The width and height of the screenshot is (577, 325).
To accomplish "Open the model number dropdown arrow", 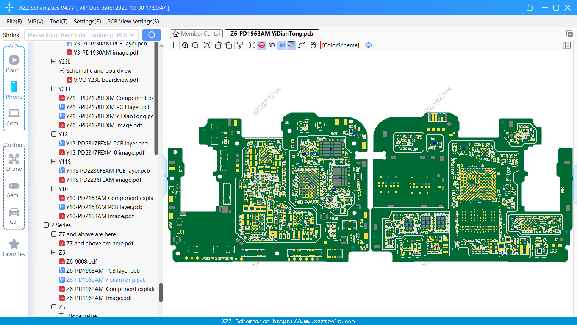I will 132,35.
